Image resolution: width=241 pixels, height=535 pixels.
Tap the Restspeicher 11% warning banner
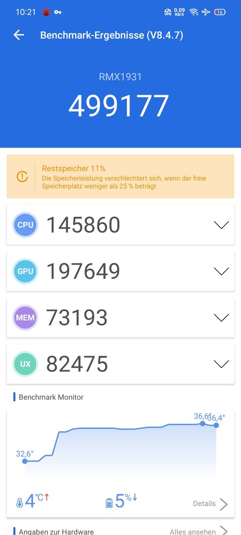120,176
